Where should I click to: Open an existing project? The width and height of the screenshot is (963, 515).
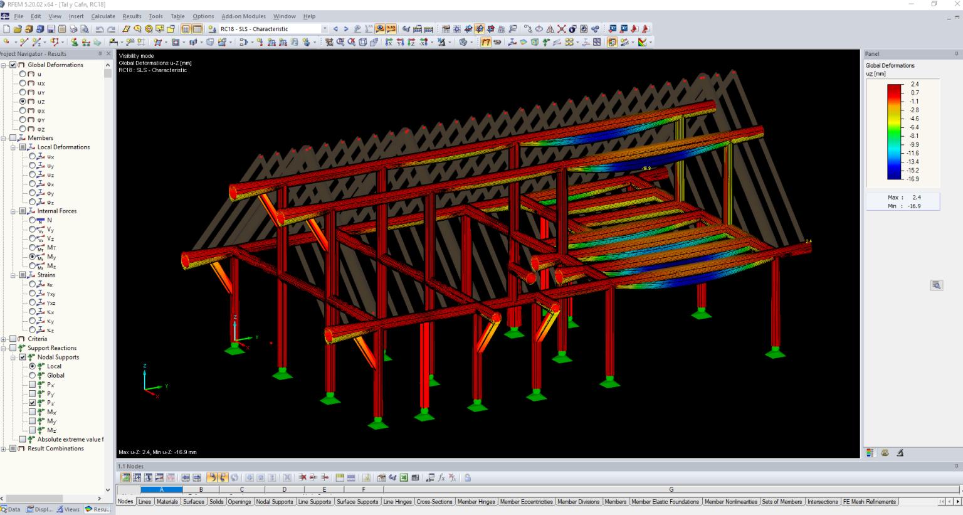(19, 28)
